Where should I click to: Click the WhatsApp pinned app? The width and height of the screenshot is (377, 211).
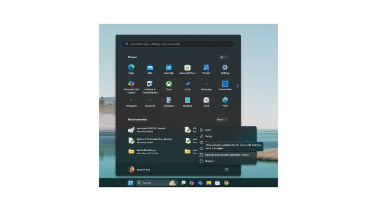click(206, 85)
